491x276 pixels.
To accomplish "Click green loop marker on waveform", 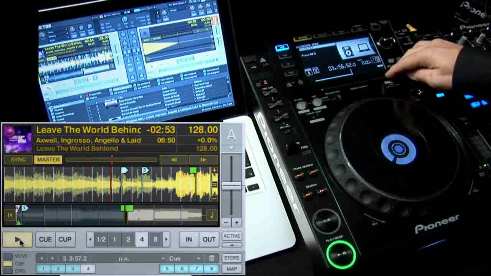I will [193, 170].
